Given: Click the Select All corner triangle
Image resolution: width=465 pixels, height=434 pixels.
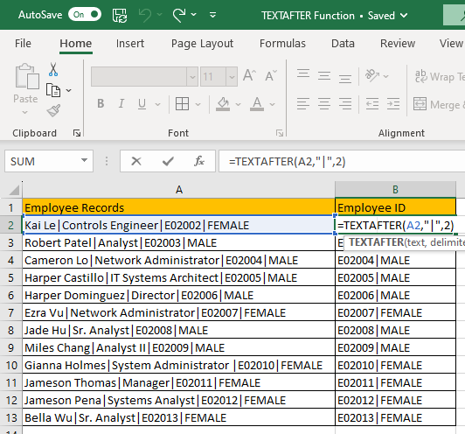Looking at the screenshot, I should [13, 190].
